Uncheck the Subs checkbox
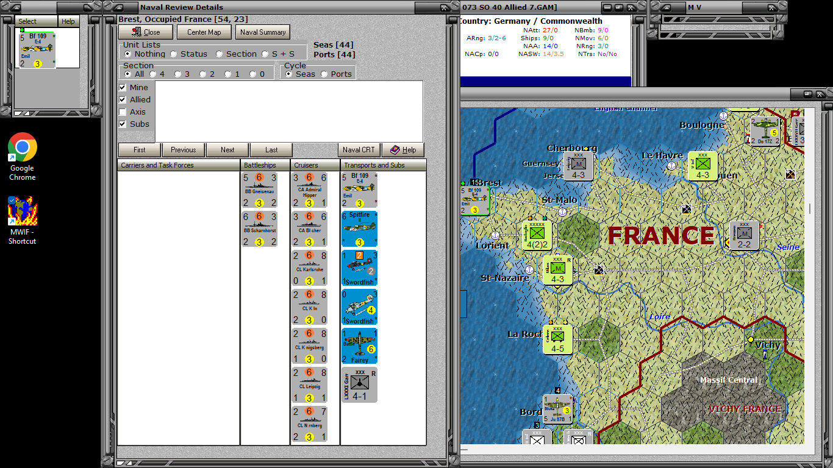This screenshot has height=468, width=833. pyautogui.click(x=123, y=124)
